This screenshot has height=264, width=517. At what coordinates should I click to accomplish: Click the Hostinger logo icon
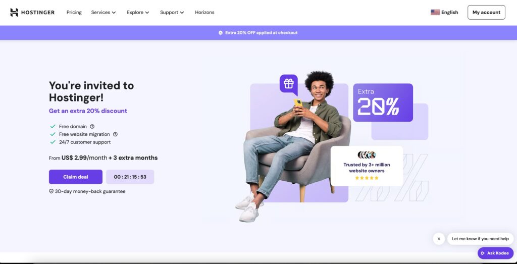[x=14, y=13]
